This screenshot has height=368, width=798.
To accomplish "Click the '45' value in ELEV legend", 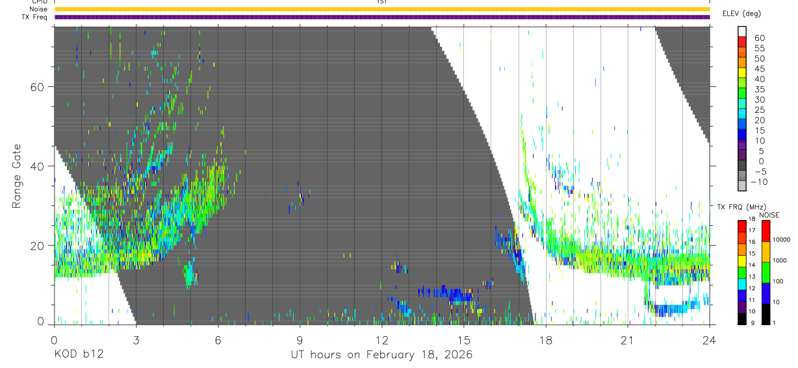I will (759, 69).
